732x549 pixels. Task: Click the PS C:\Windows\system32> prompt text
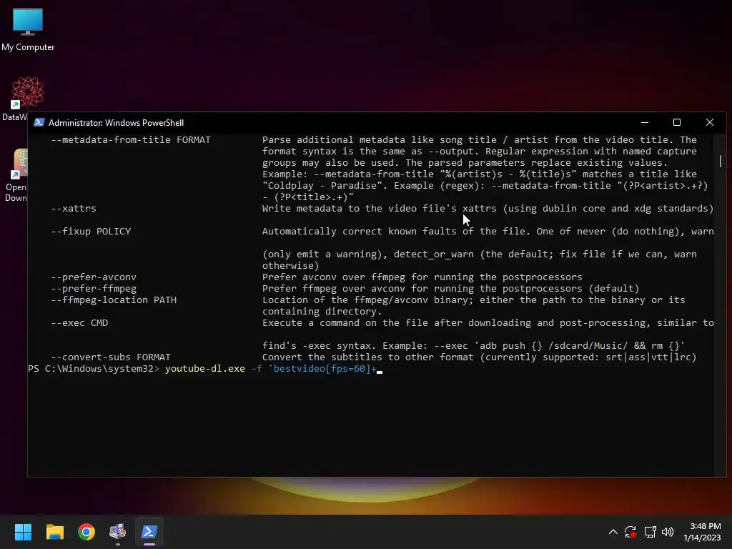94,369
